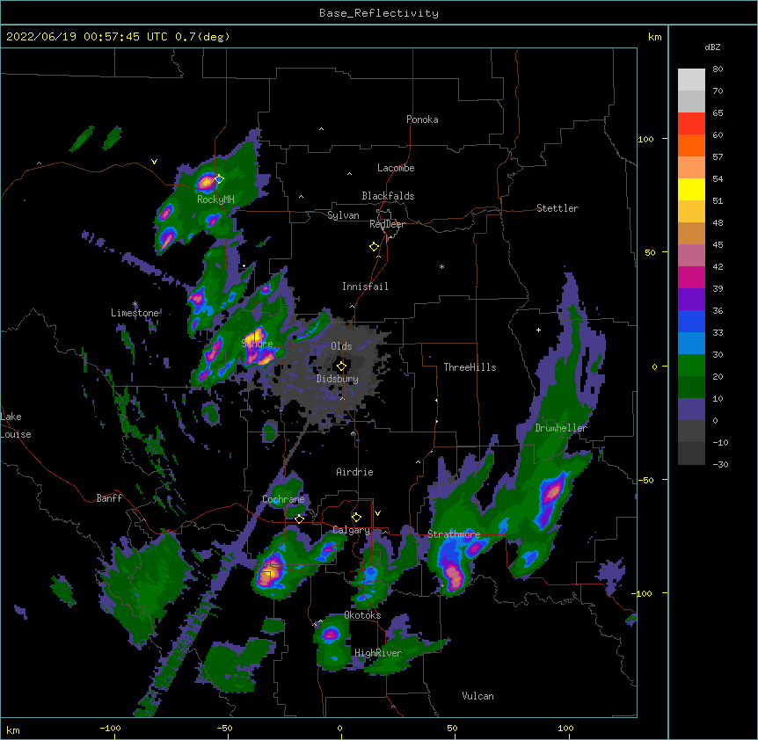Screen dimensions: 758x740
Task: Click the Lake Louise label
Action: (x=16, y=425)
